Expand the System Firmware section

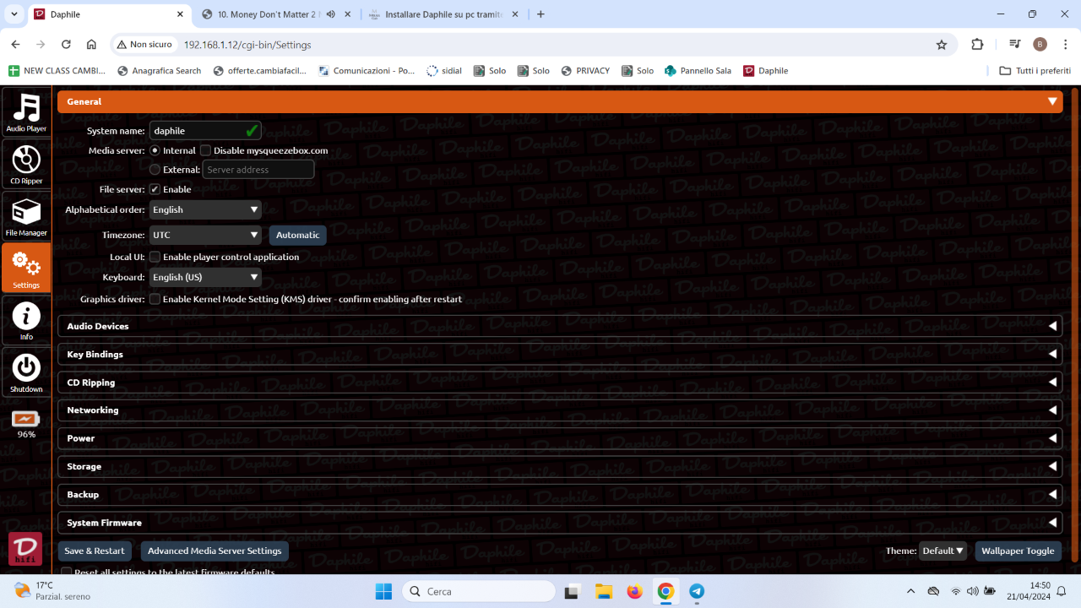point(560,523)
